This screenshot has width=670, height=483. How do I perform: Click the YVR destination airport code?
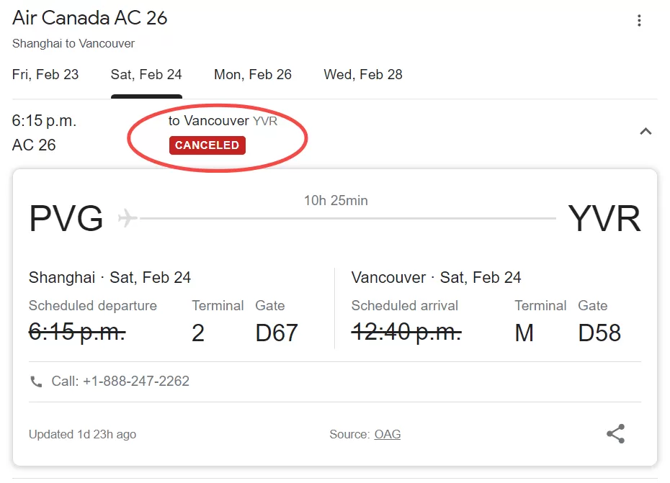click(604, 218)
